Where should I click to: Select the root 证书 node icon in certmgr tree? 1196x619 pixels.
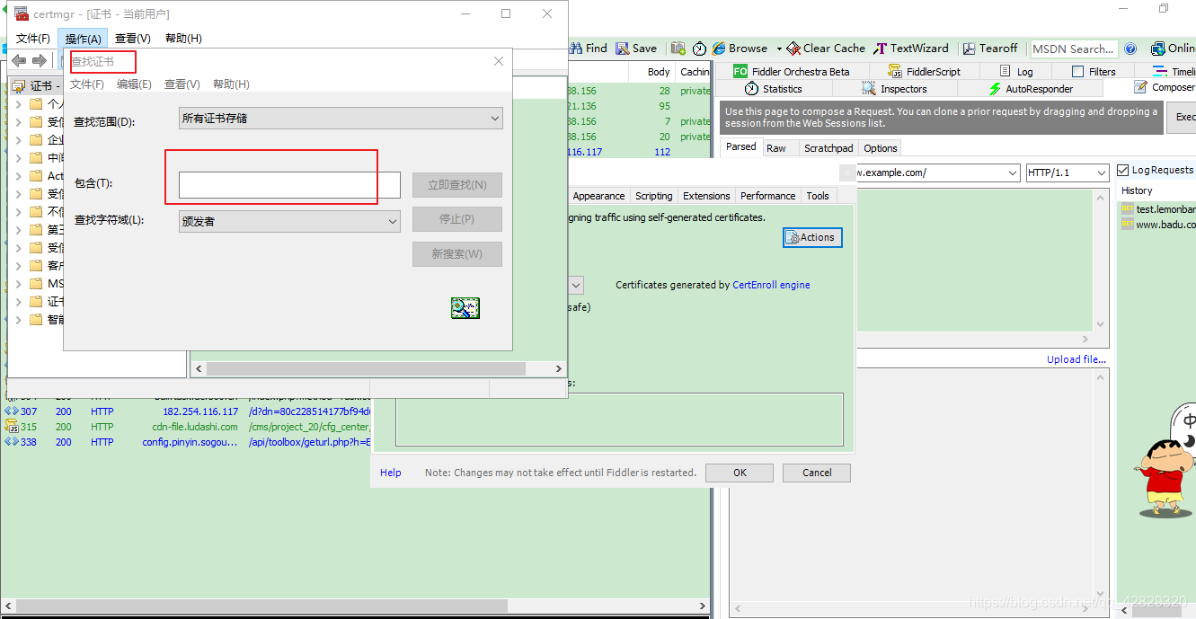(x=19, y=86)
